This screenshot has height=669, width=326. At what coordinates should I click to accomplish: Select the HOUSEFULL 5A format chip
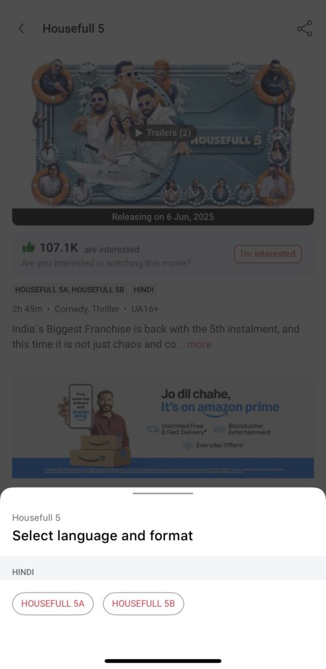pyautogui.click(x=53, y=604)
